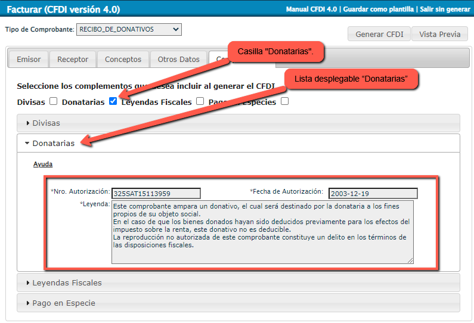Uncheck the Donatarias checkbox
The image size is (474, 323).
[x=113, y=101]
